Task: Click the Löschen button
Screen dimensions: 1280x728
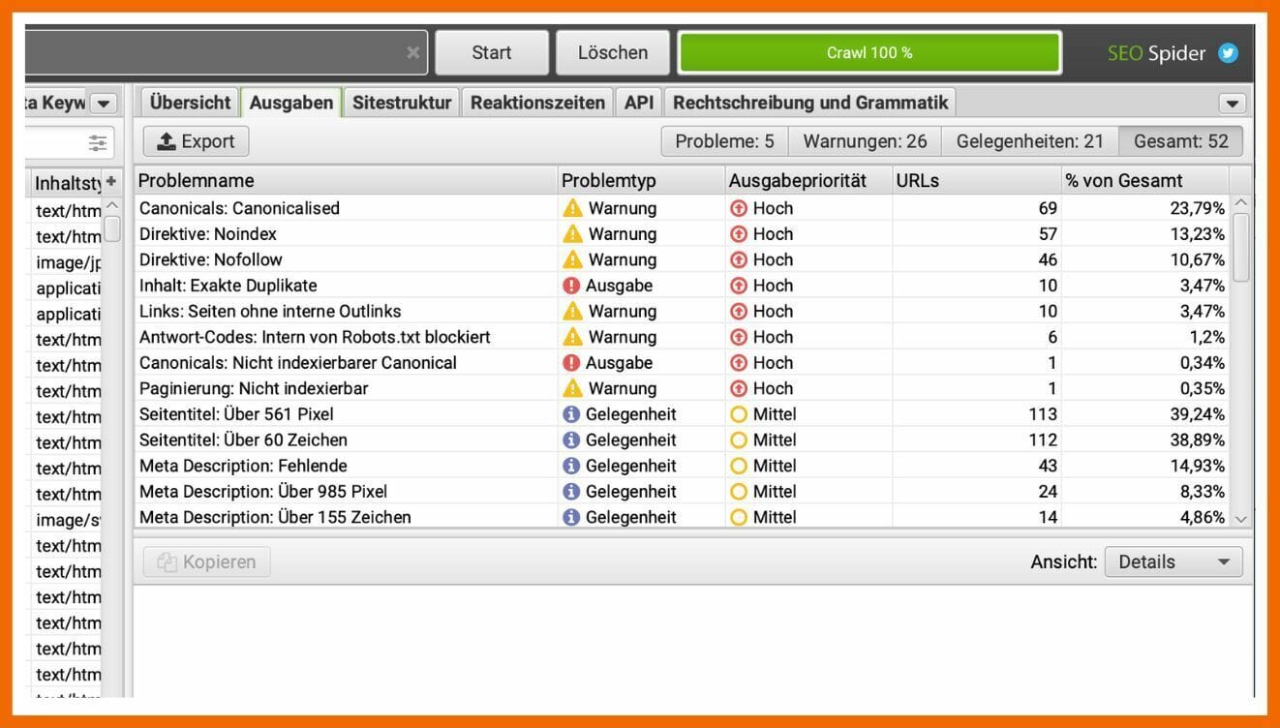Action: [612, 52]
